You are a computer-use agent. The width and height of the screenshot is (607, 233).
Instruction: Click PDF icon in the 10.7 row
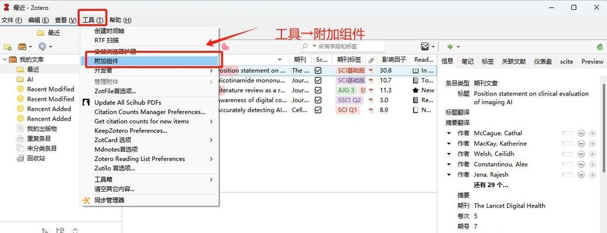coord(371,80)
